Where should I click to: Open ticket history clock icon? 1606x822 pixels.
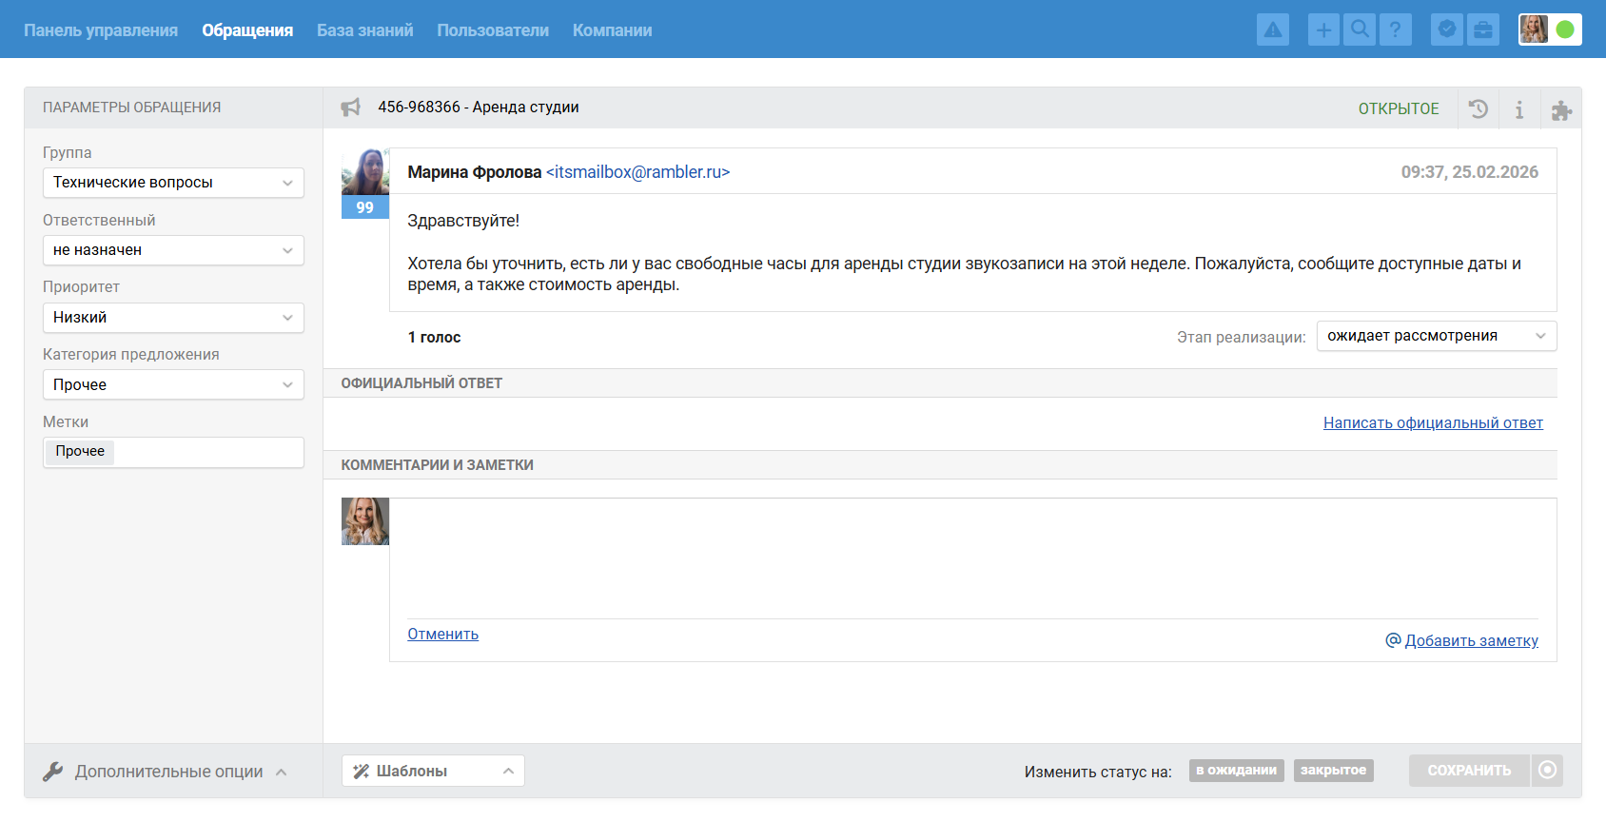[1478, 109]
